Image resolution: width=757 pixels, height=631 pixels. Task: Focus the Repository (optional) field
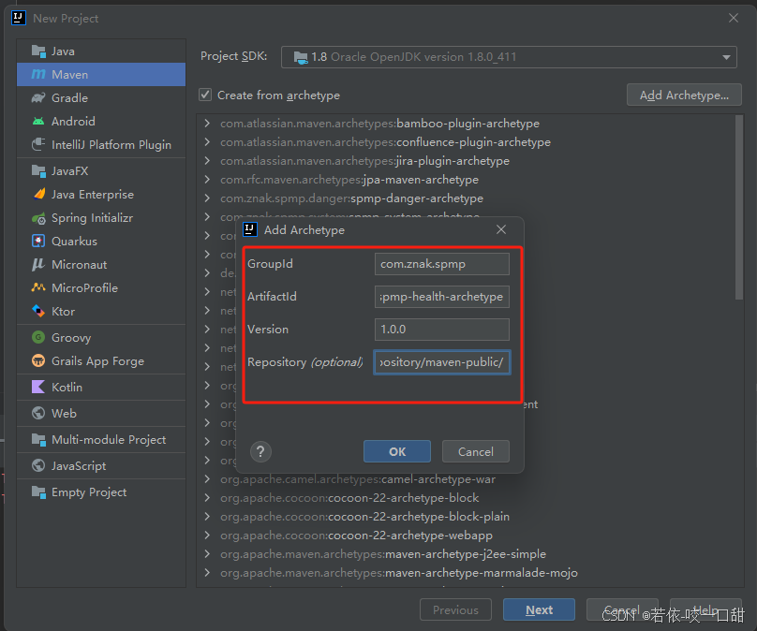[442, 361]
